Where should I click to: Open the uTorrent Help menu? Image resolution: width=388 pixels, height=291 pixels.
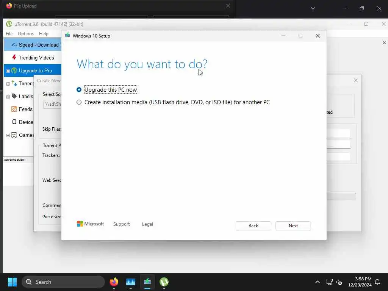(x=44, y=34)
